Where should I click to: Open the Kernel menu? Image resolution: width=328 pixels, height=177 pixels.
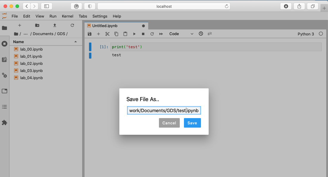(68, 16)
